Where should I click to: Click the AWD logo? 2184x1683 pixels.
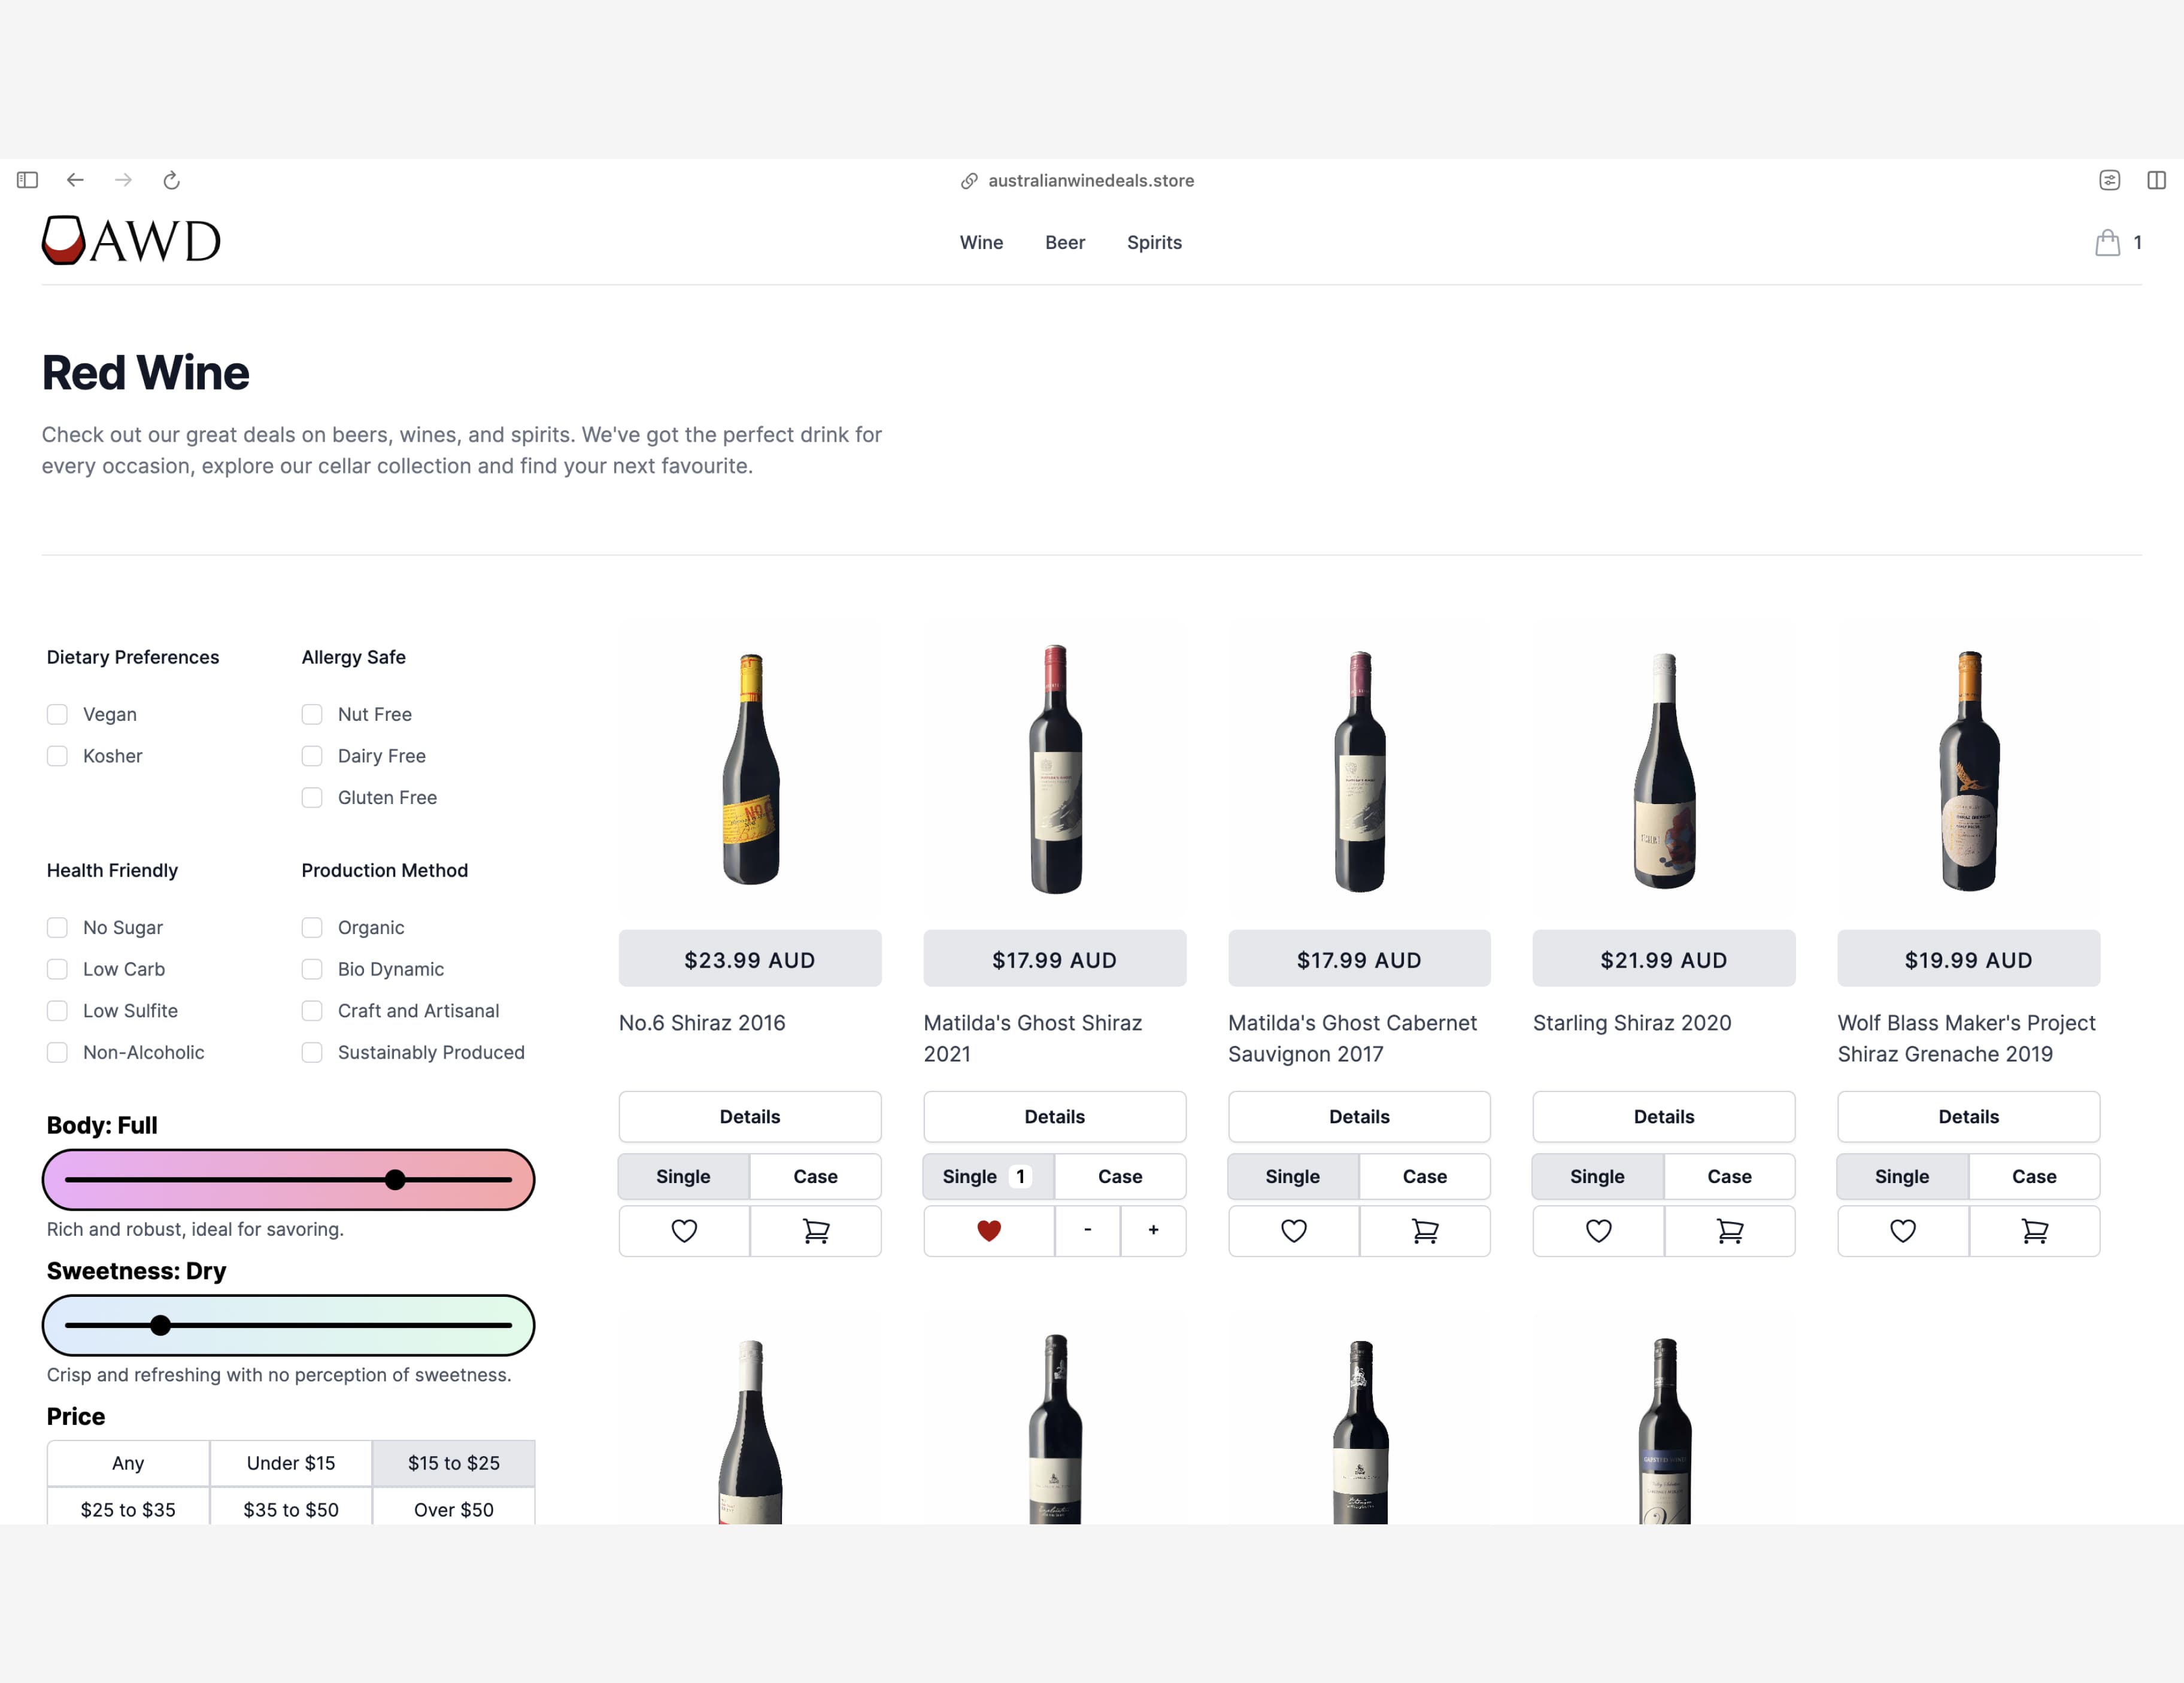tap(131, 240)
